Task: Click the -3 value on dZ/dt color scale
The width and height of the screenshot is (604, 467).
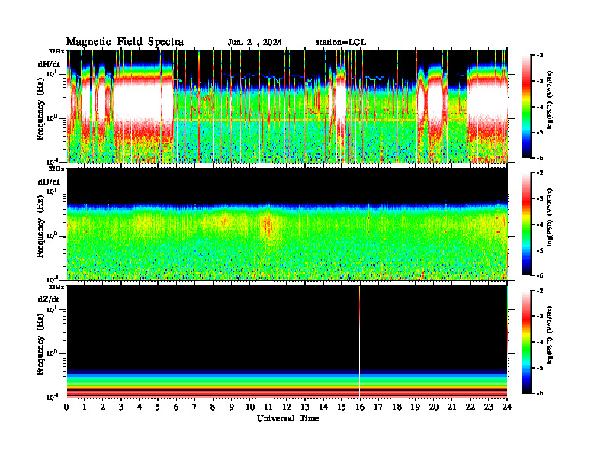Action: (540, 316)
